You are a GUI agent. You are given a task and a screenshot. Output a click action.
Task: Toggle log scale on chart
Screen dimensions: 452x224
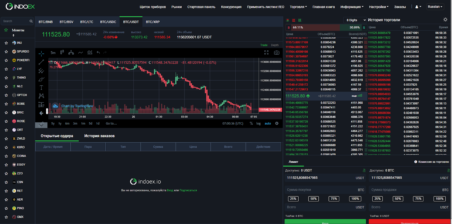[258, 123]
